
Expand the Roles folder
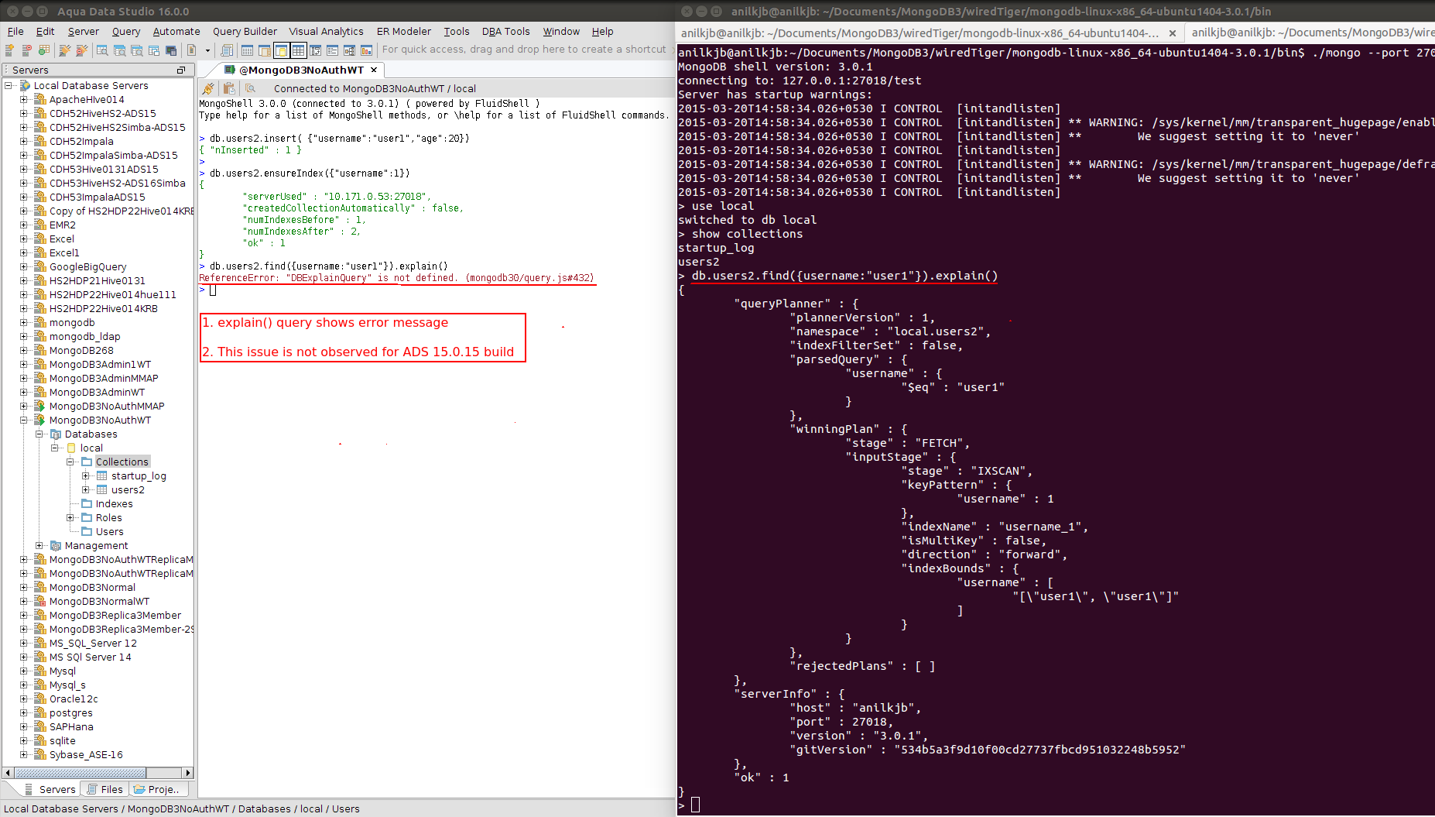tap(70, 517)
